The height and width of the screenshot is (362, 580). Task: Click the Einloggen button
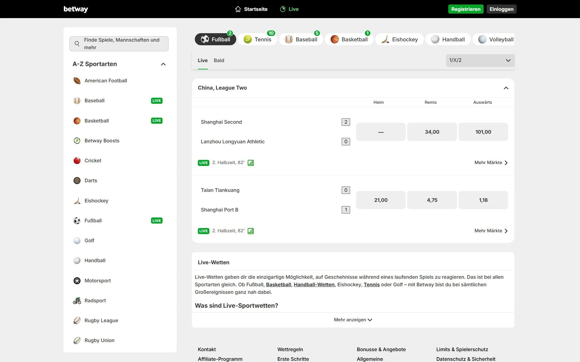pos(501,9)
